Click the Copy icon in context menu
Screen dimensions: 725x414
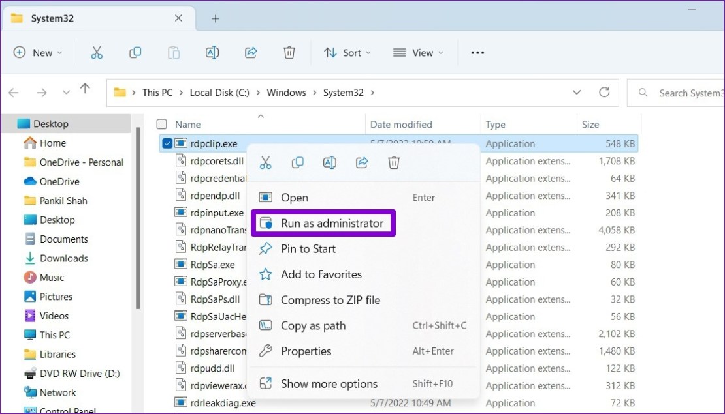point(298,162)
